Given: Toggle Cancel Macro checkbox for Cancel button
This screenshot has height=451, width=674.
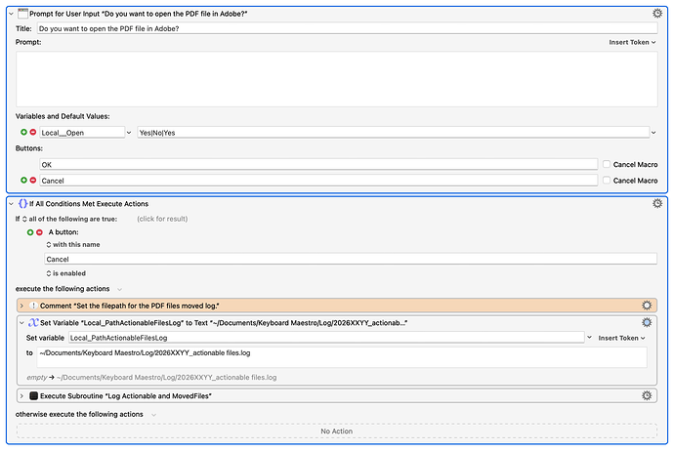Looking at the screenshot, I should point(608,181).
